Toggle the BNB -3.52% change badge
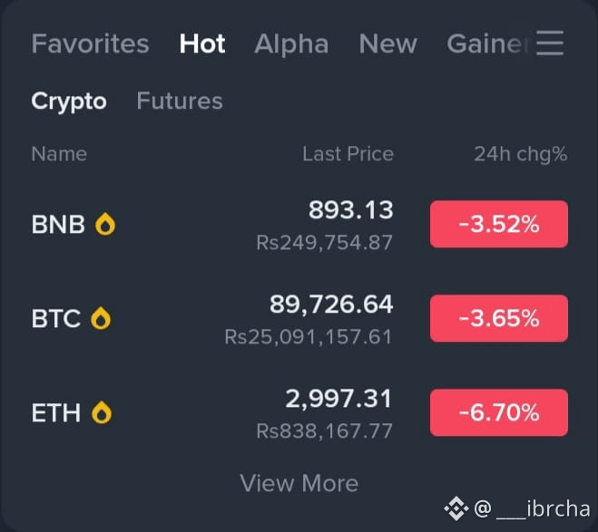598x532 pixels. pos(499,224)
